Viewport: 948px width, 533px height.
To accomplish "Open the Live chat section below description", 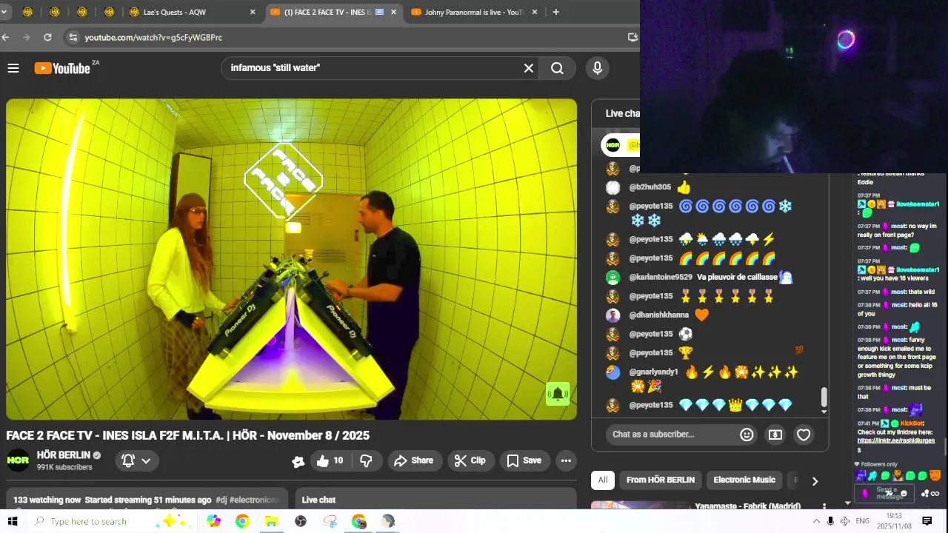I will [435, 500].
